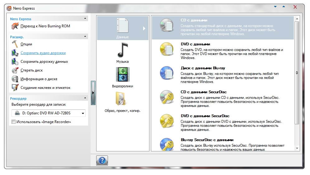Open Переход к Nero Burning ROM
The width and height of the screenshot is (310, 175).
[45, 26]
